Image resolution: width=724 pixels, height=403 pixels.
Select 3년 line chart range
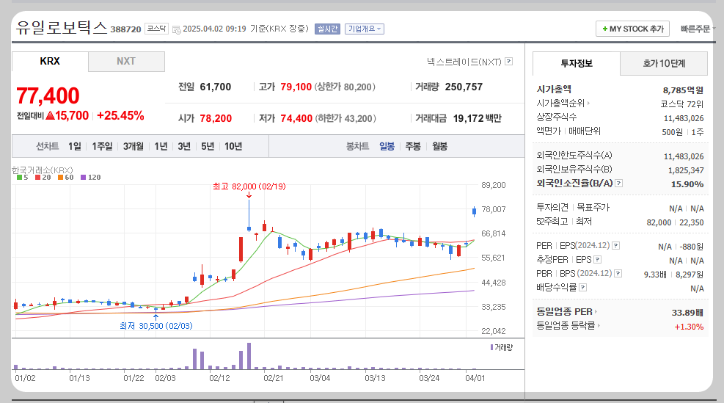point(184,147)
